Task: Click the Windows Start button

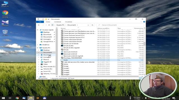Action: 3,98
